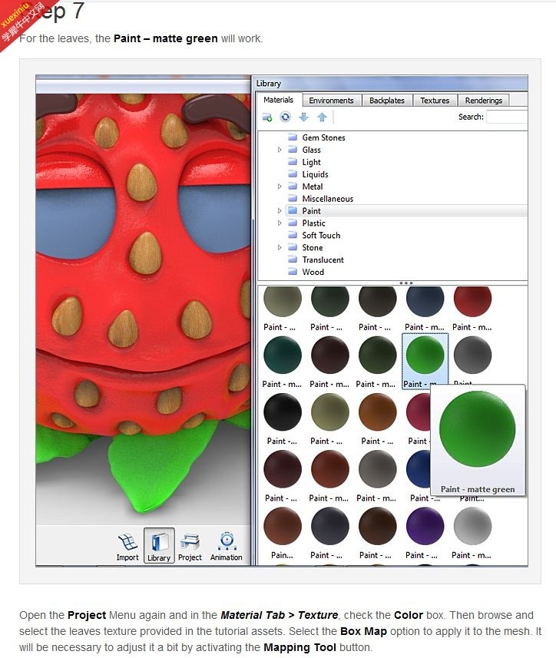Choose the royal blue sphere beside the tooltip
Screen dimensions: 556x658
click(419, 469)
